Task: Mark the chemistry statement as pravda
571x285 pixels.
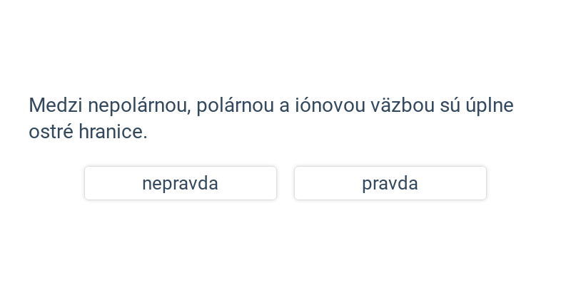Action: (390, 183)
